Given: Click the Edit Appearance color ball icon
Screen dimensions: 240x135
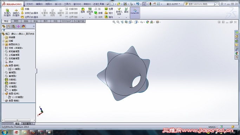Looking at the screenshot, I should pos(148,22).
